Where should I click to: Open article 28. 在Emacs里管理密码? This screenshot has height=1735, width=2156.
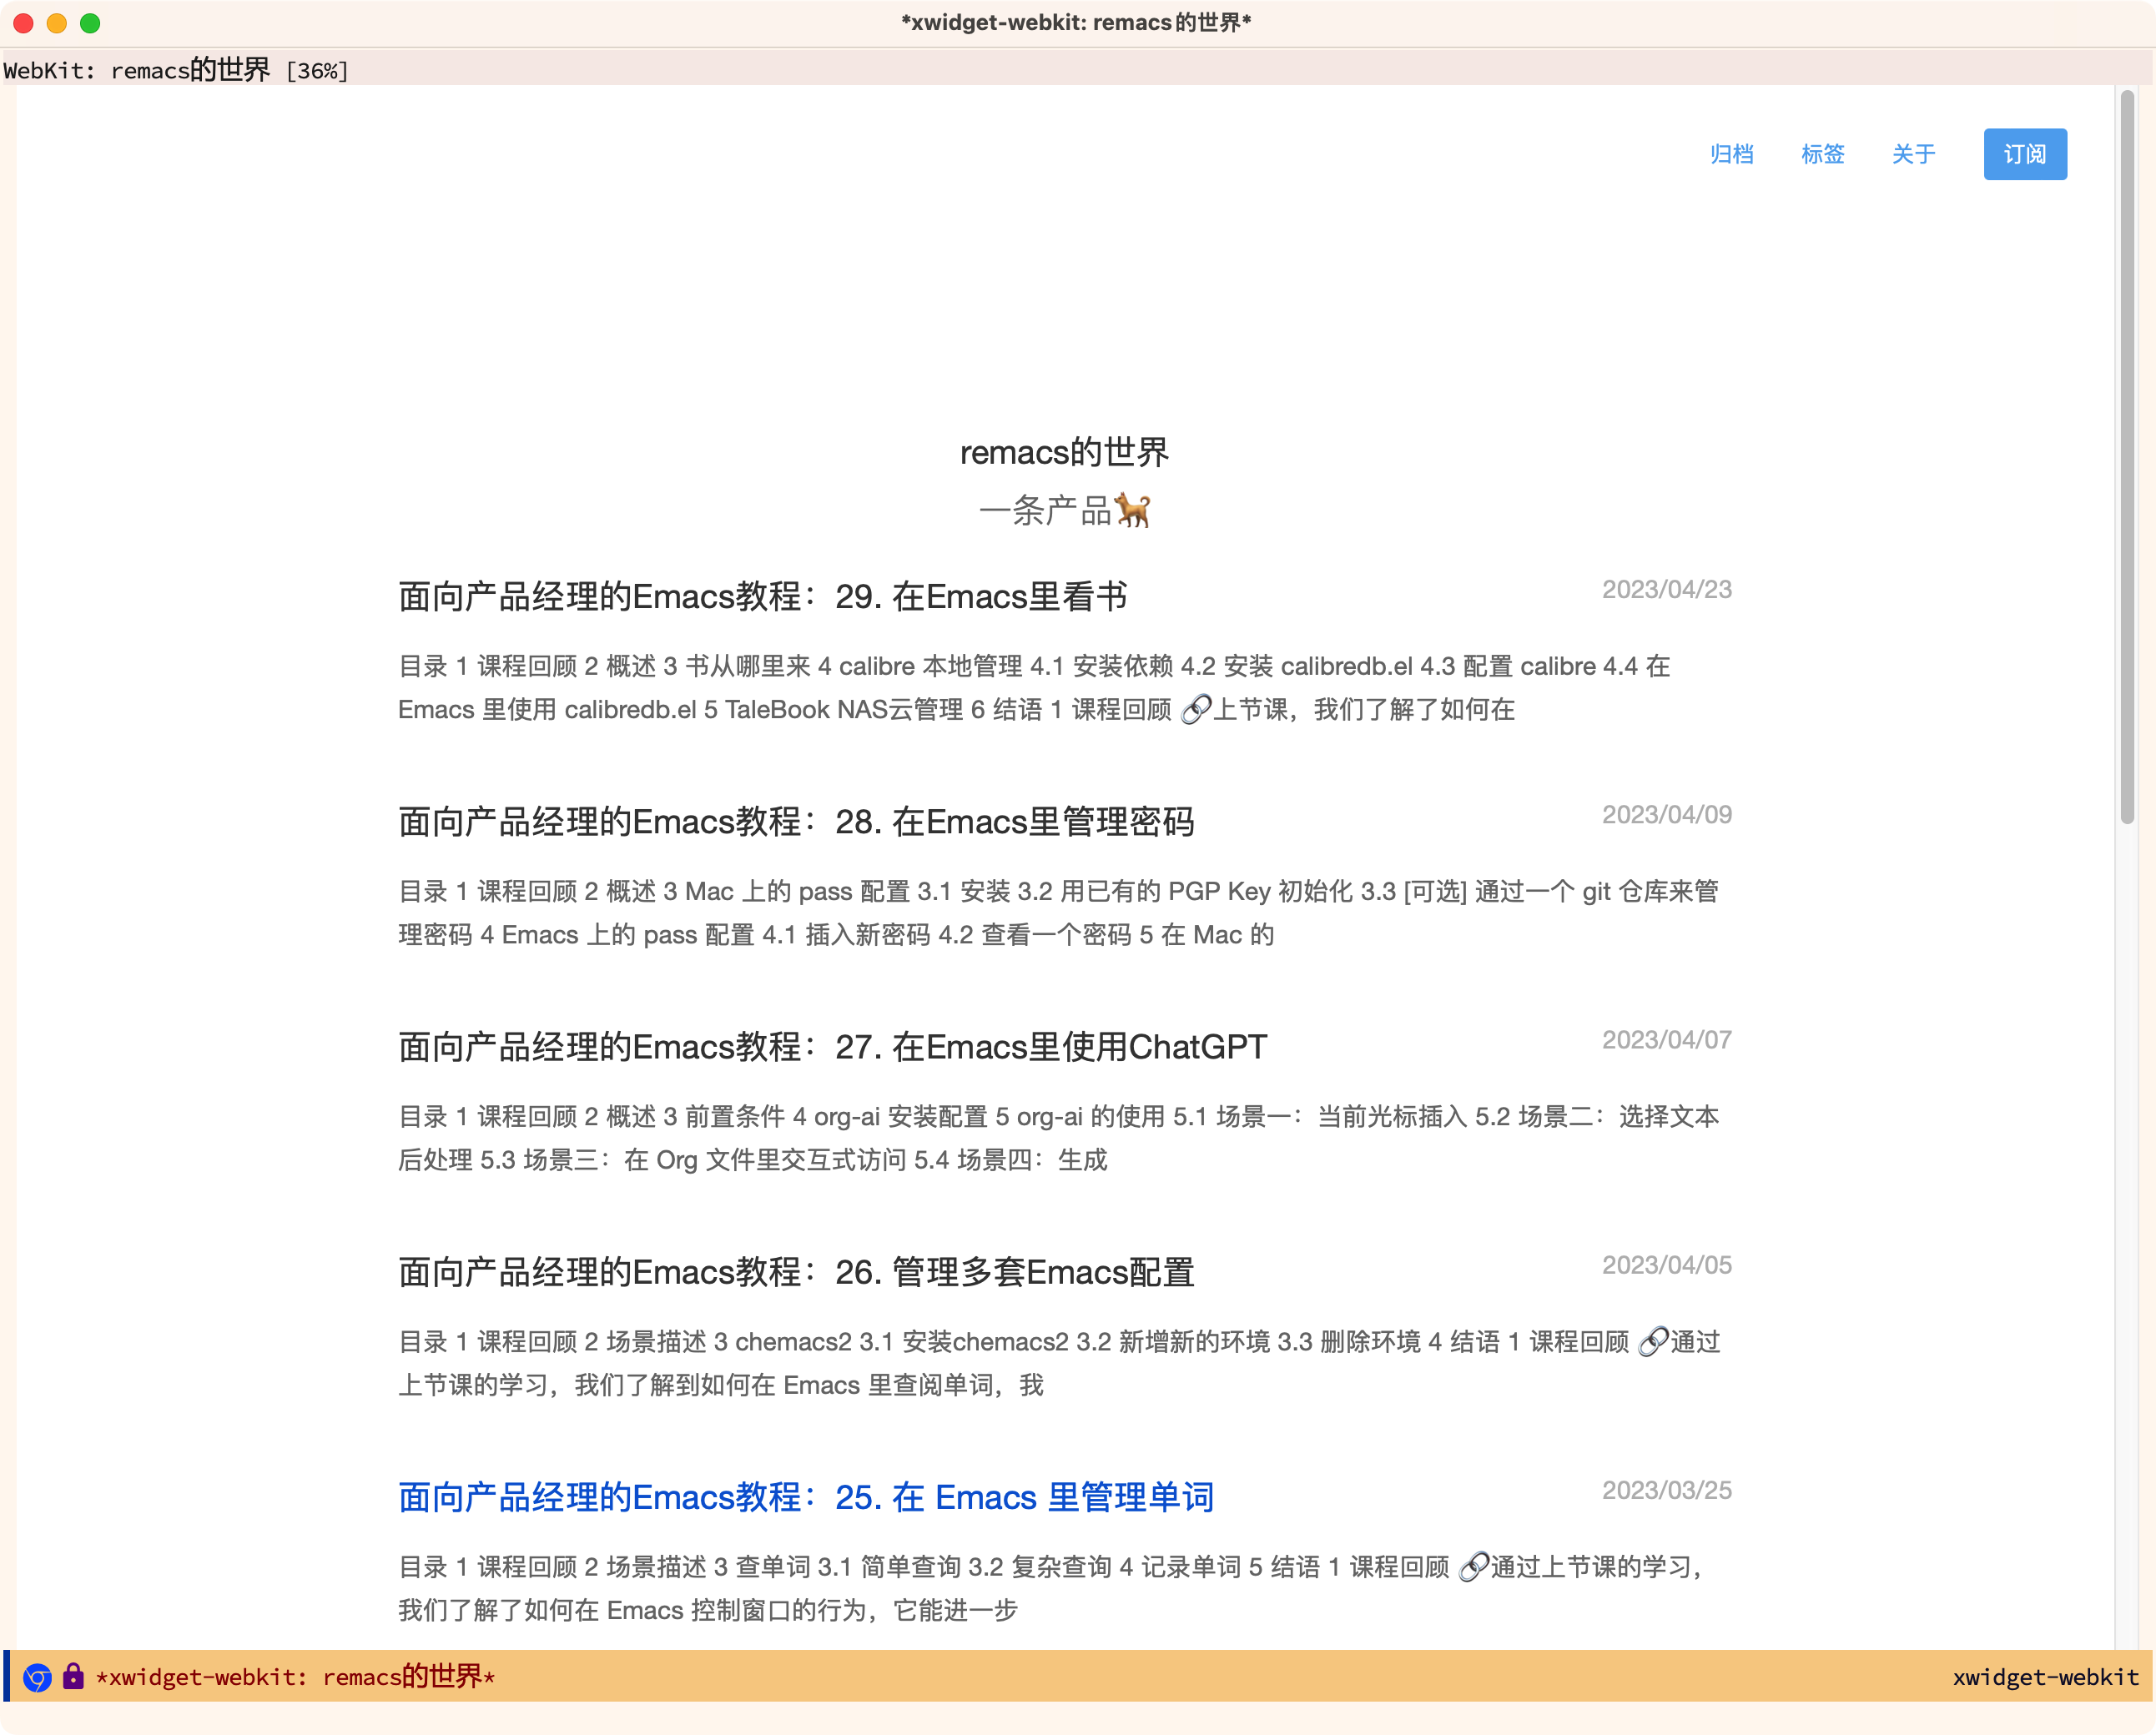coord(797,822)
